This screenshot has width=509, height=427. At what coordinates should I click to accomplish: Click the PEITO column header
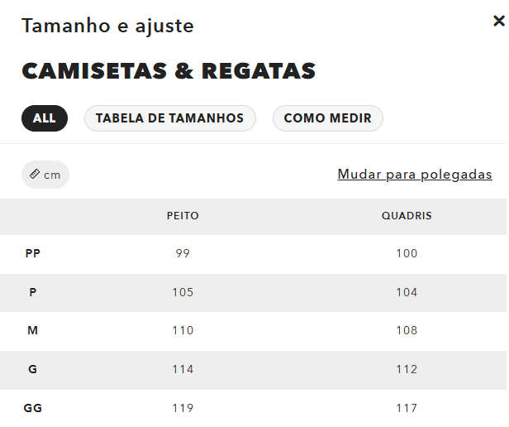(183, 216)
